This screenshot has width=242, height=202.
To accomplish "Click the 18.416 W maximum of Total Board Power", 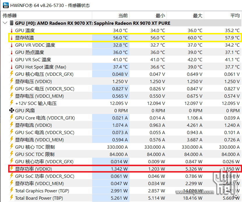I will (193, 198).
